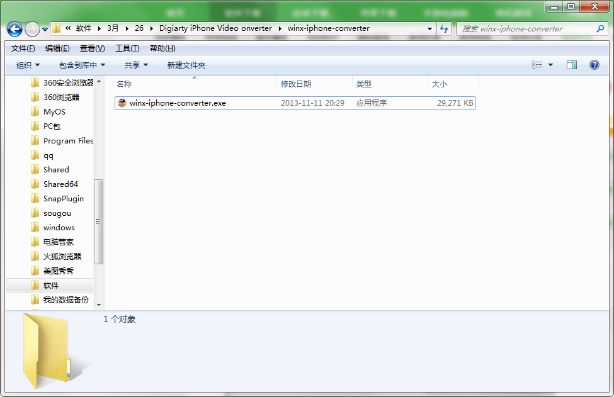The height and width of the screenshot is (397, 614).
Task: Click the search magnifier icon
Action: coord(600,28)
